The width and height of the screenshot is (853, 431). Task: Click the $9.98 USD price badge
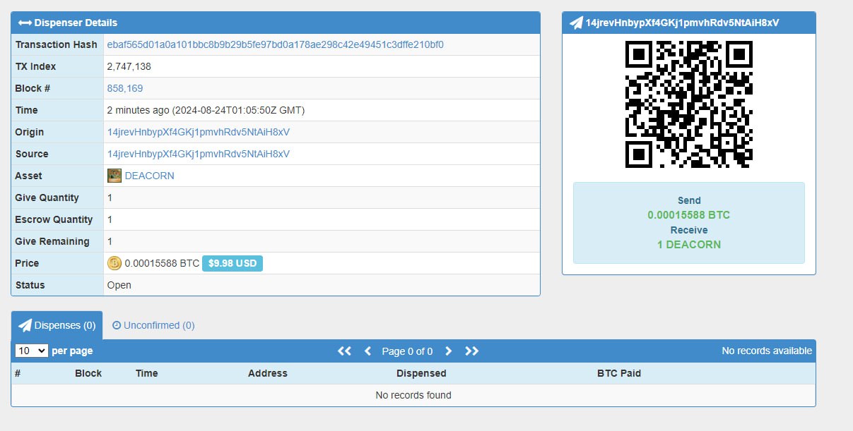click(x=233, y=263)
